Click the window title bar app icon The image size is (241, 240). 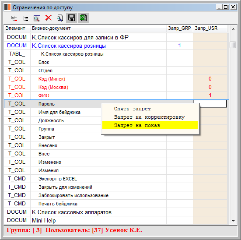pos(7,7)
